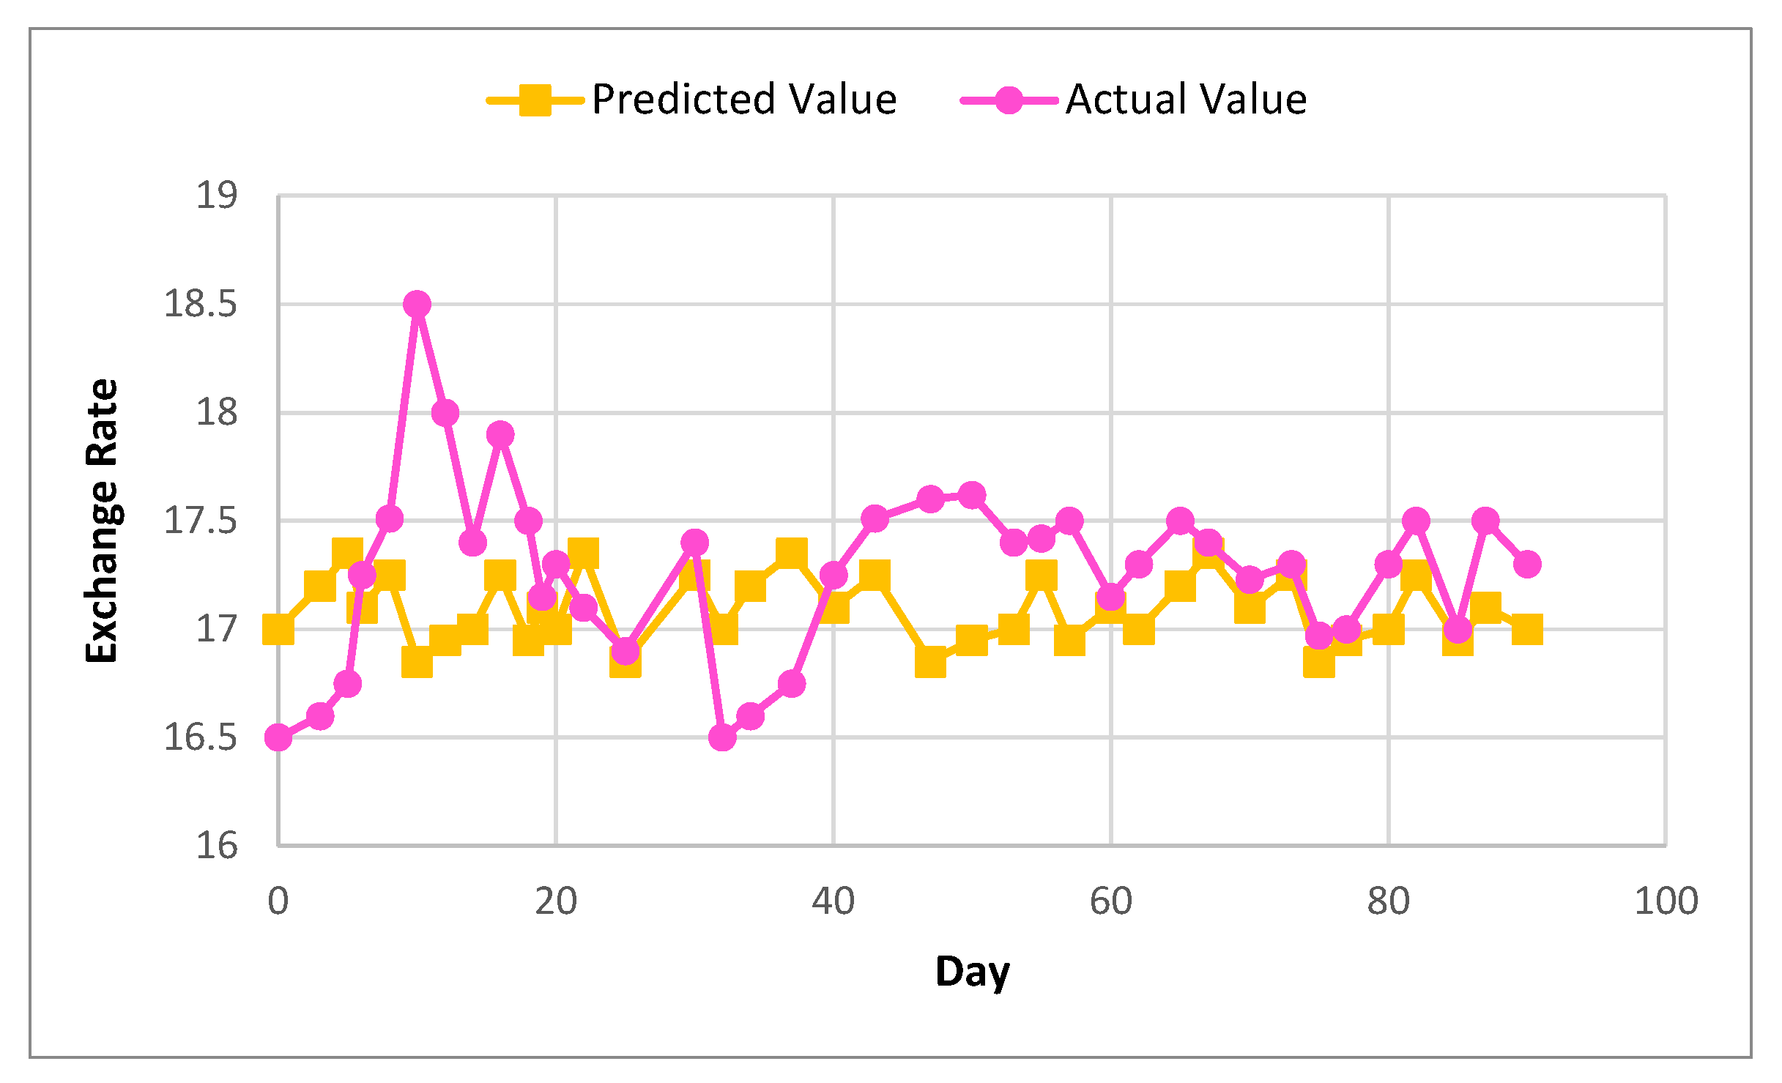
Task: Select the 40 label on the x-axis
Action: [x=834, y=901]
